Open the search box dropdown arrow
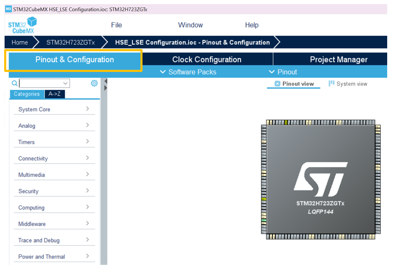The width and height of the screenshot is (393, 269). tap(65, 83)
